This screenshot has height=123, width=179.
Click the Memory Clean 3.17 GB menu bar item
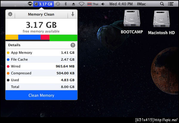[x=44, y=4]
